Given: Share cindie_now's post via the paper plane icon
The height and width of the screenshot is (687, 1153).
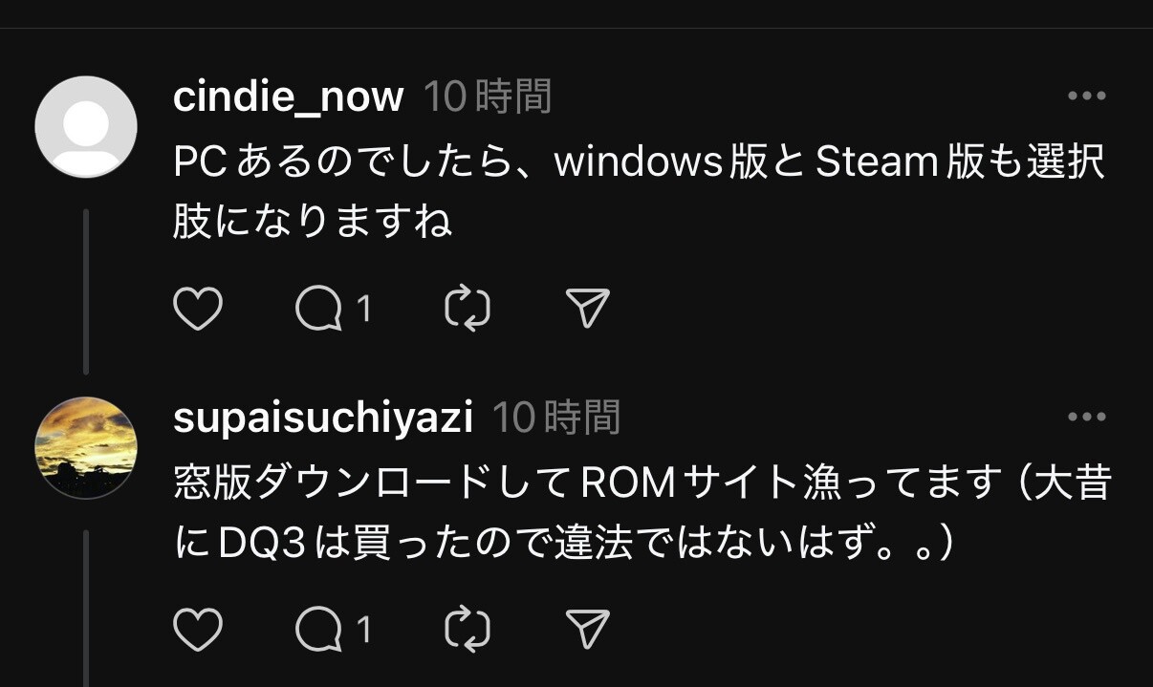Looking at the screenshot, I should (588, 309).
